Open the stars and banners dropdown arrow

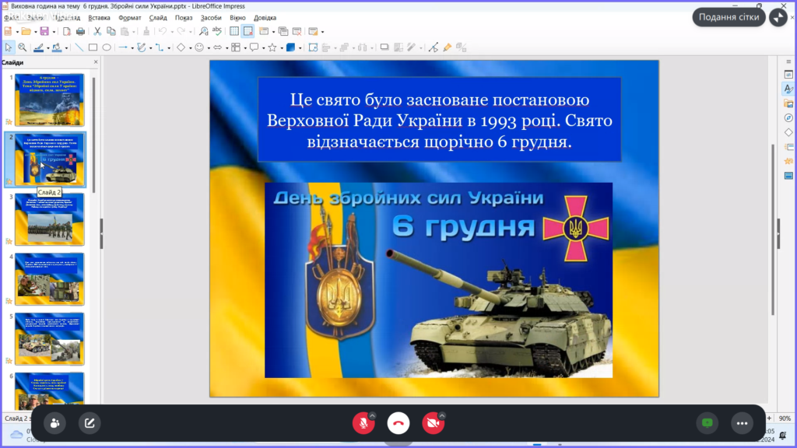(281, 47)
